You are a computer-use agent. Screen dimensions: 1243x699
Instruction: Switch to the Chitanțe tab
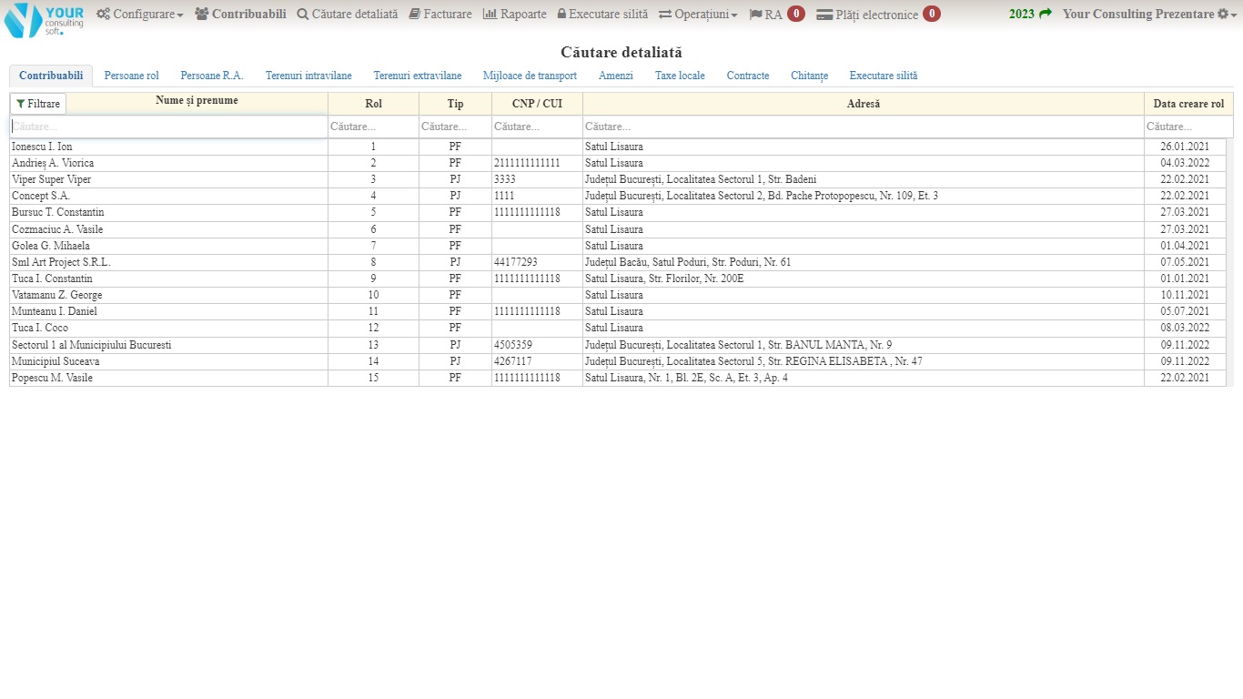[x=810, y=76]
